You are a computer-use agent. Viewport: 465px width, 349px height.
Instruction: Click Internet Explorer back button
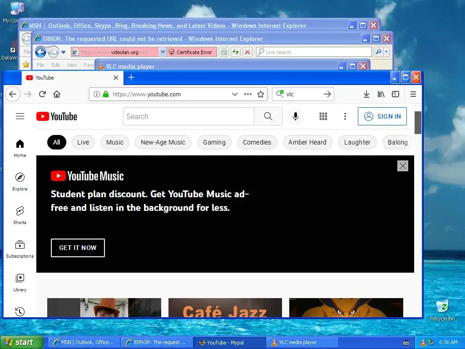pos(40,52)
